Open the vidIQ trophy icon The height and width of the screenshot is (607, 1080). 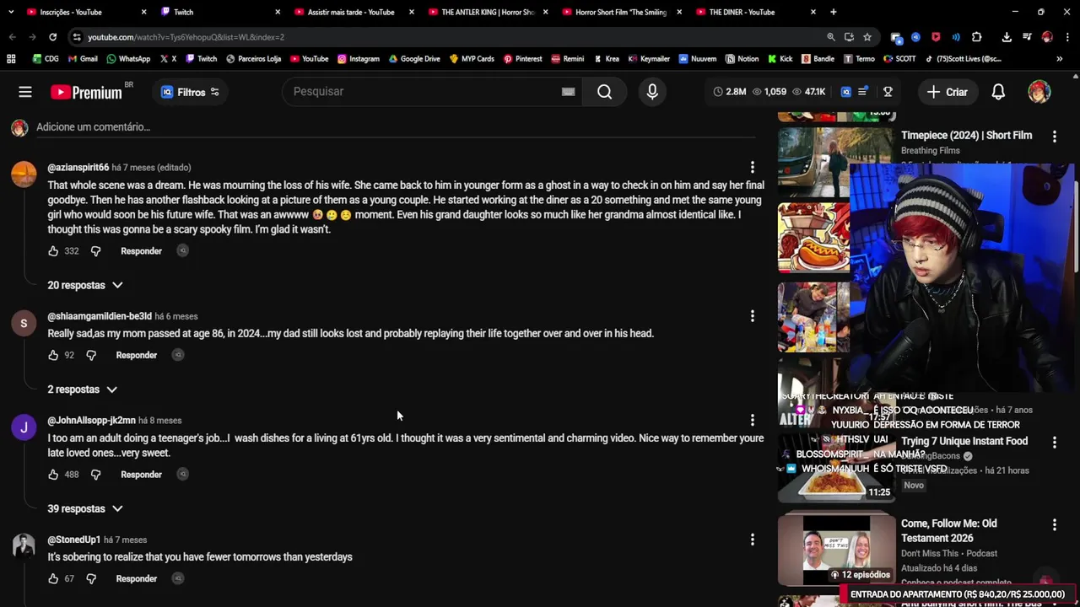point(888,92)
